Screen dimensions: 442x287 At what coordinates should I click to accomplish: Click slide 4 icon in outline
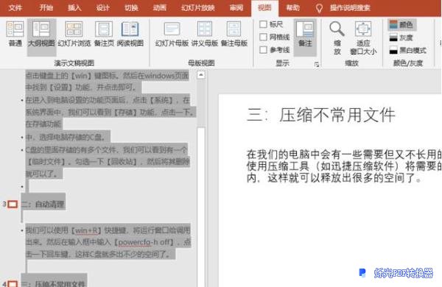pyautogui.click(x=13, y=283)
